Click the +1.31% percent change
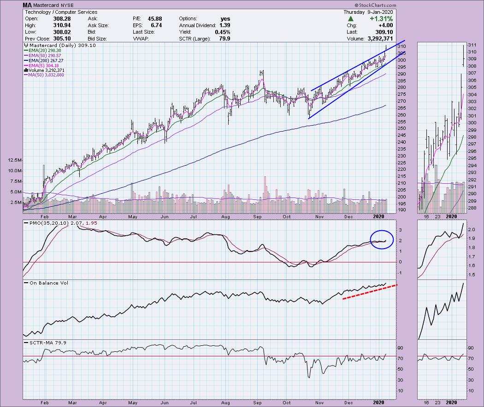This screenshot has height=407, width=484. coord(382,19)
